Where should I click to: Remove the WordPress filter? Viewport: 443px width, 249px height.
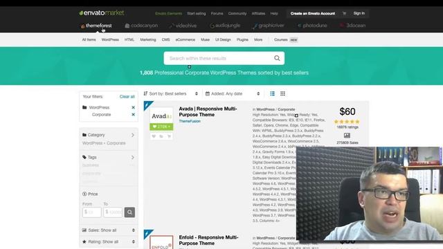pos(133,108)
